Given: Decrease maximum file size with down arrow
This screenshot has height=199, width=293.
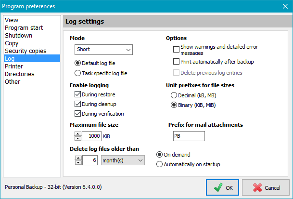Looking at the screenshot, I should point(78,139).
